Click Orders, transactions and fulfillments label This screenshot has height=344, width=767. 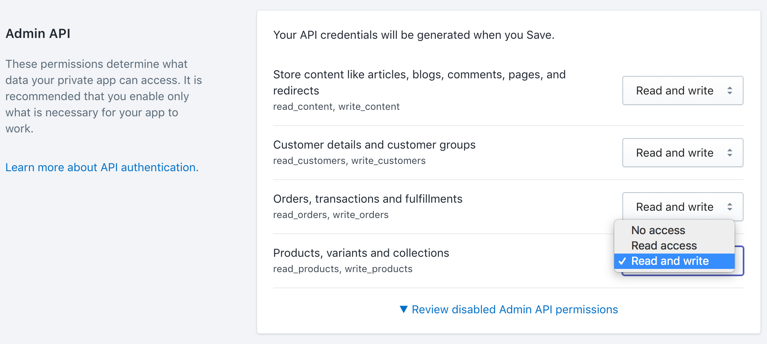pos(368,199)
